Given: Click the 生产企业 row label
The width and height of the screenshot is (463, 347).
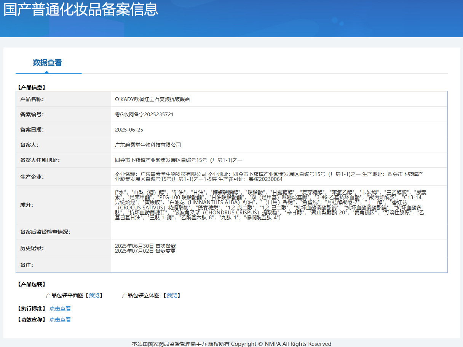Looking at the screenshot, I should pyautogui.click(x=32, y=177).
